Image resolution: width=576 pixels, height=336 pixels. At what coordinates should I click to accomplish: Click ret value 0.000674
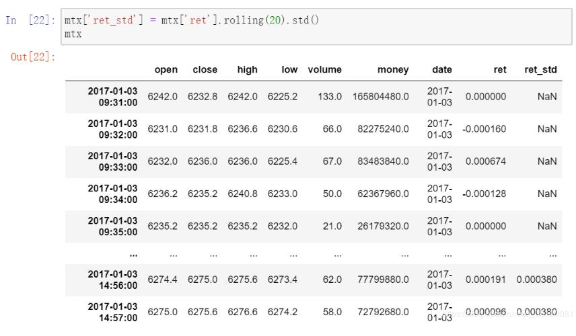[x=486, y=161]
